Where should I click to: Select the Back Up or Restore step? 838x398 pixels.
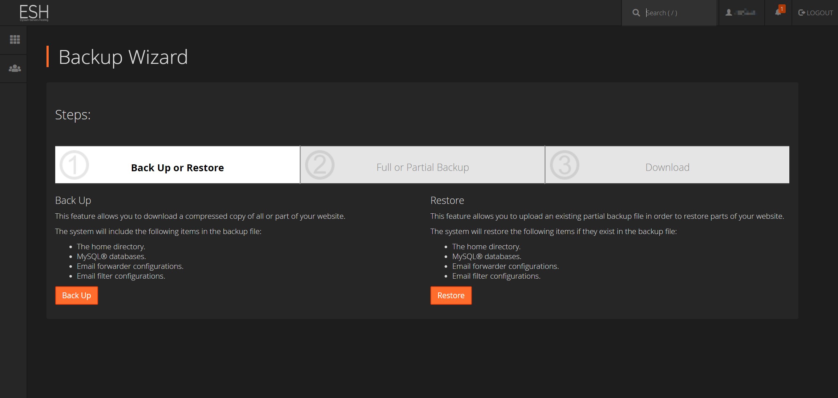pos(177,168)
